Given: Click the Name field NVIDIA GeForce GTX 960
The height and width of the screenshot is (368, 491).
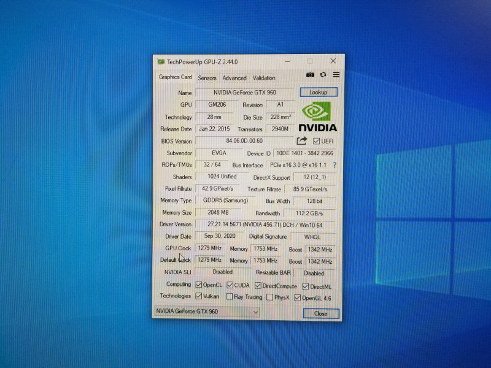Looking at the screenshot, I should coord(245,93).
